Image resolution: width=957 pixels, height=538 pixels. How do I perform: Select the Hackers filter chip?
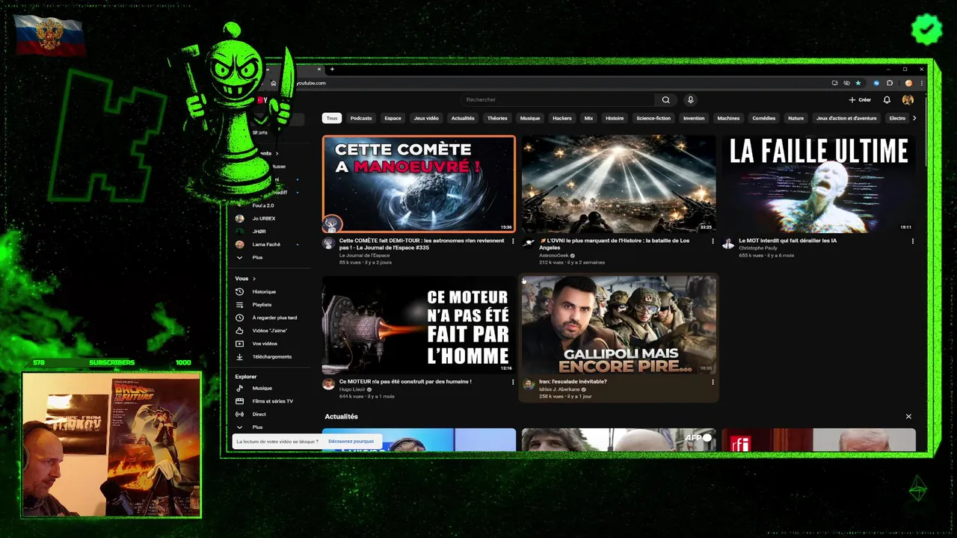tap(562, 118)
